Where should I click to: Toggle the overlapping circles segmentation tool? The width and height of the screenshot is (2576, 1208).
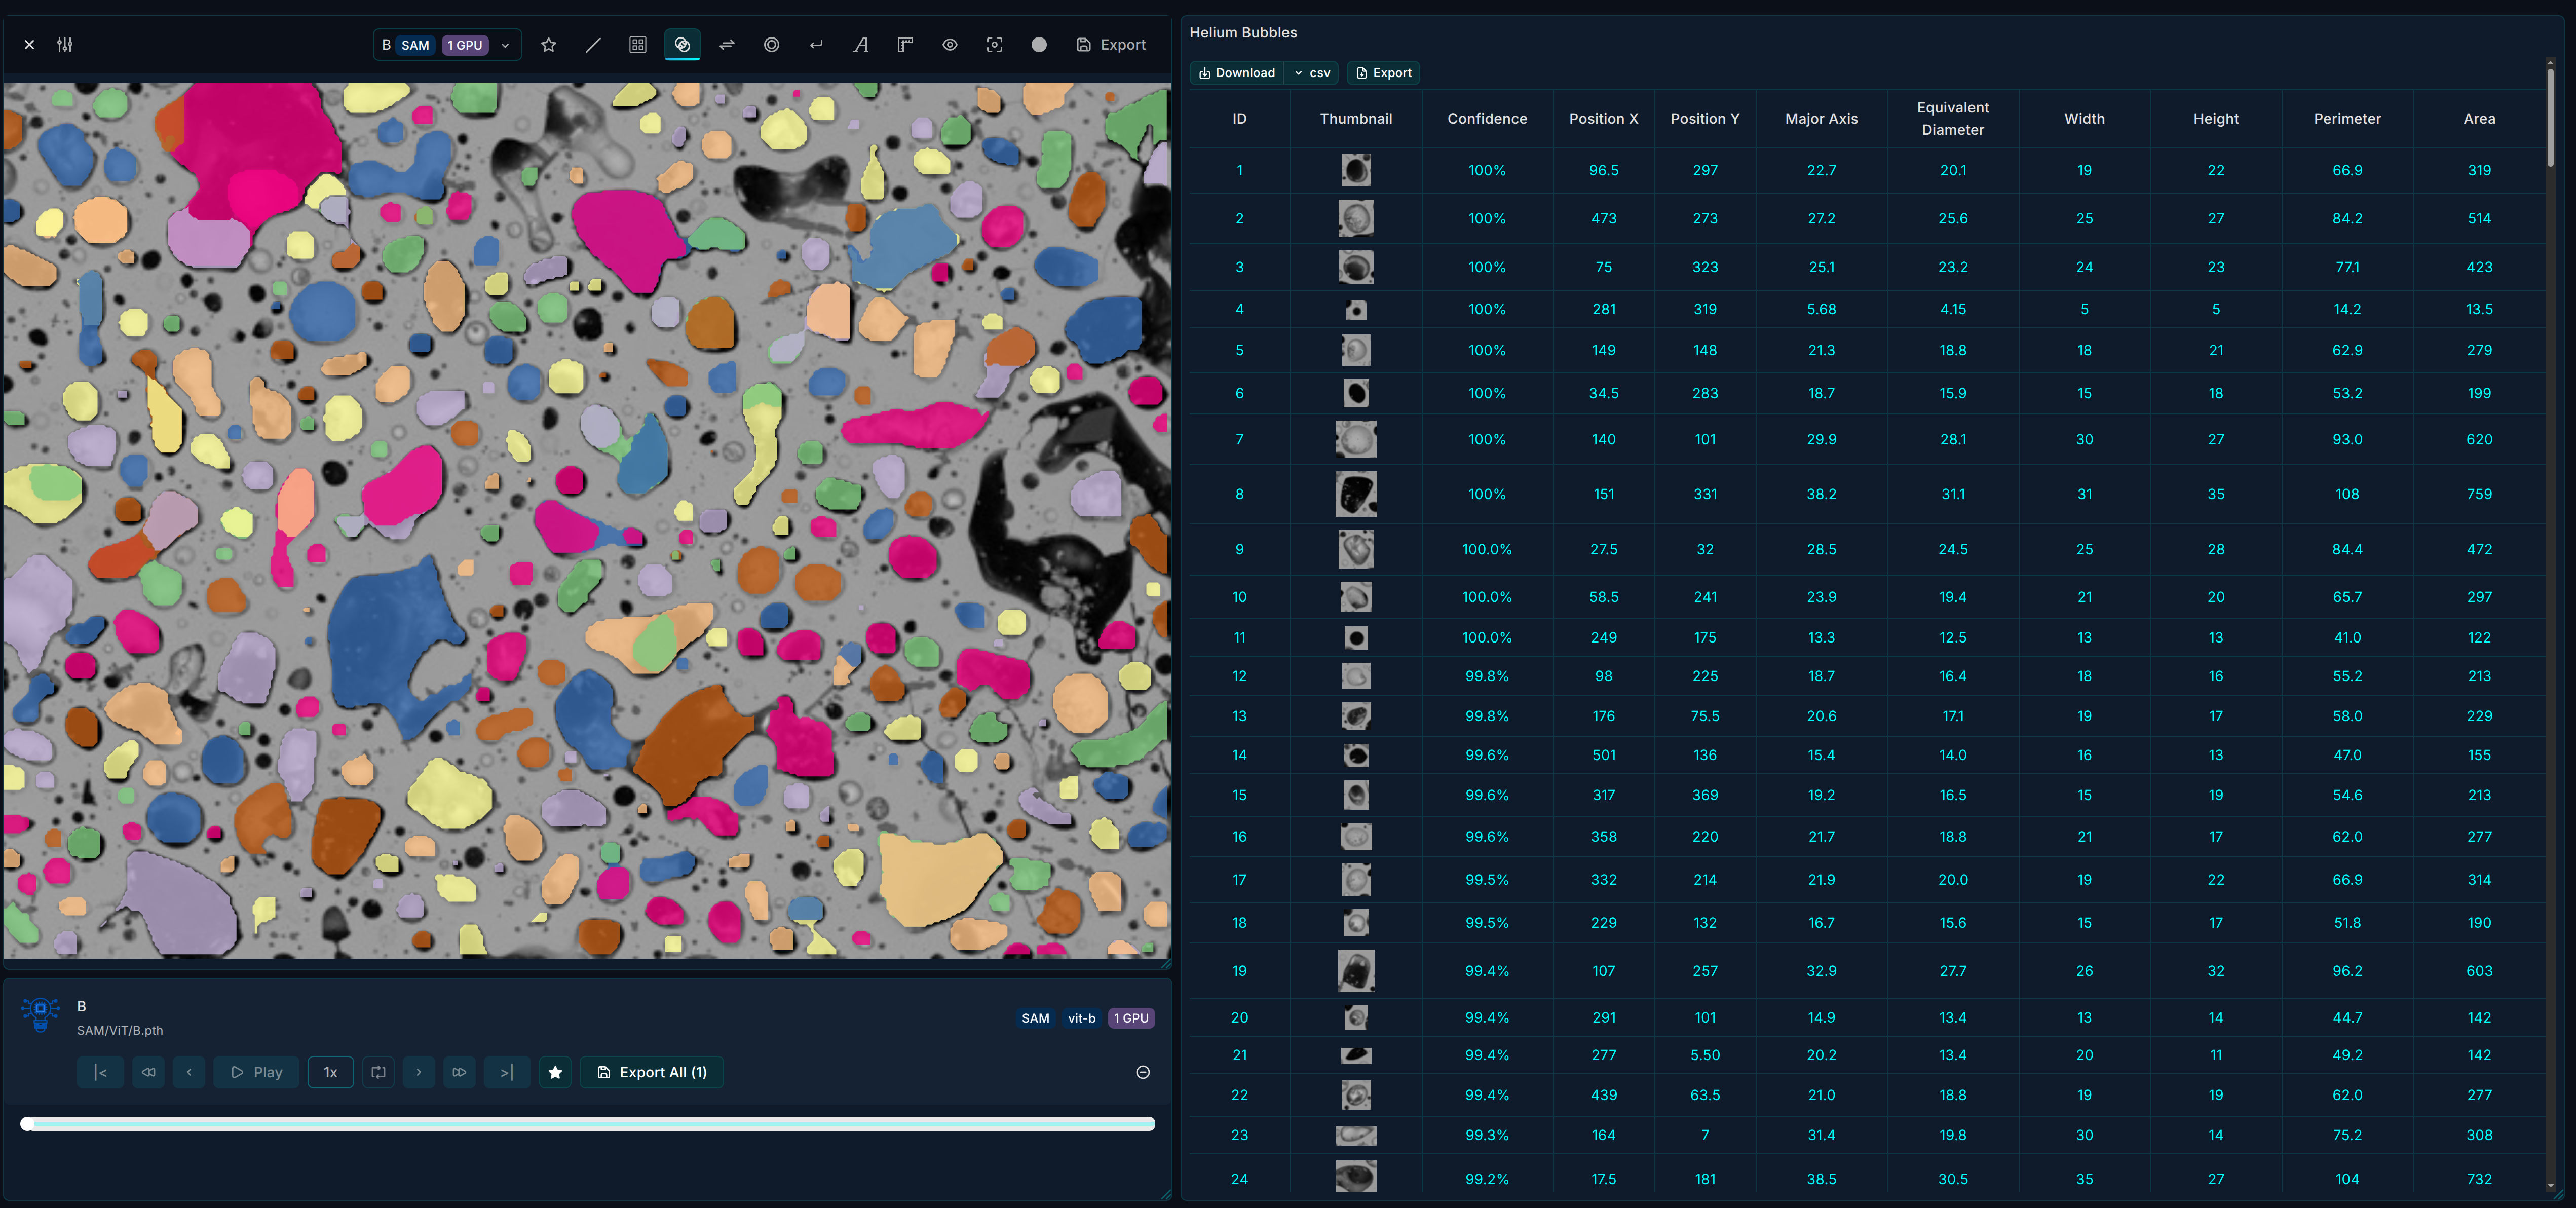(x=682, y=45)
